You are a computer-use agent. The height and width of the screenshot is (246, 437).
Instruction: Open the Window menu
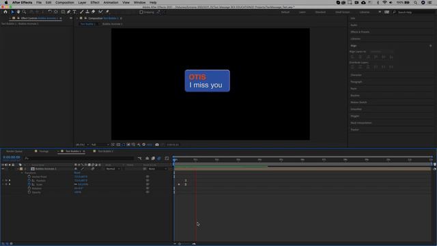pos(139,3)
